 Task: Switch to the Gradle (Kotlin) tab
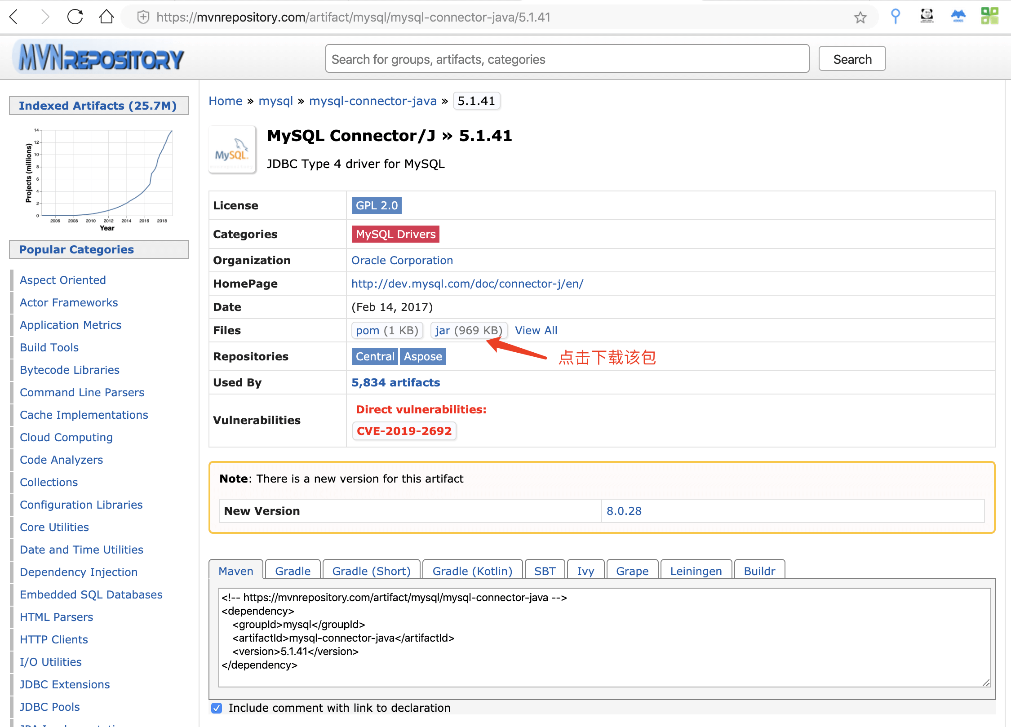(472, 571)
